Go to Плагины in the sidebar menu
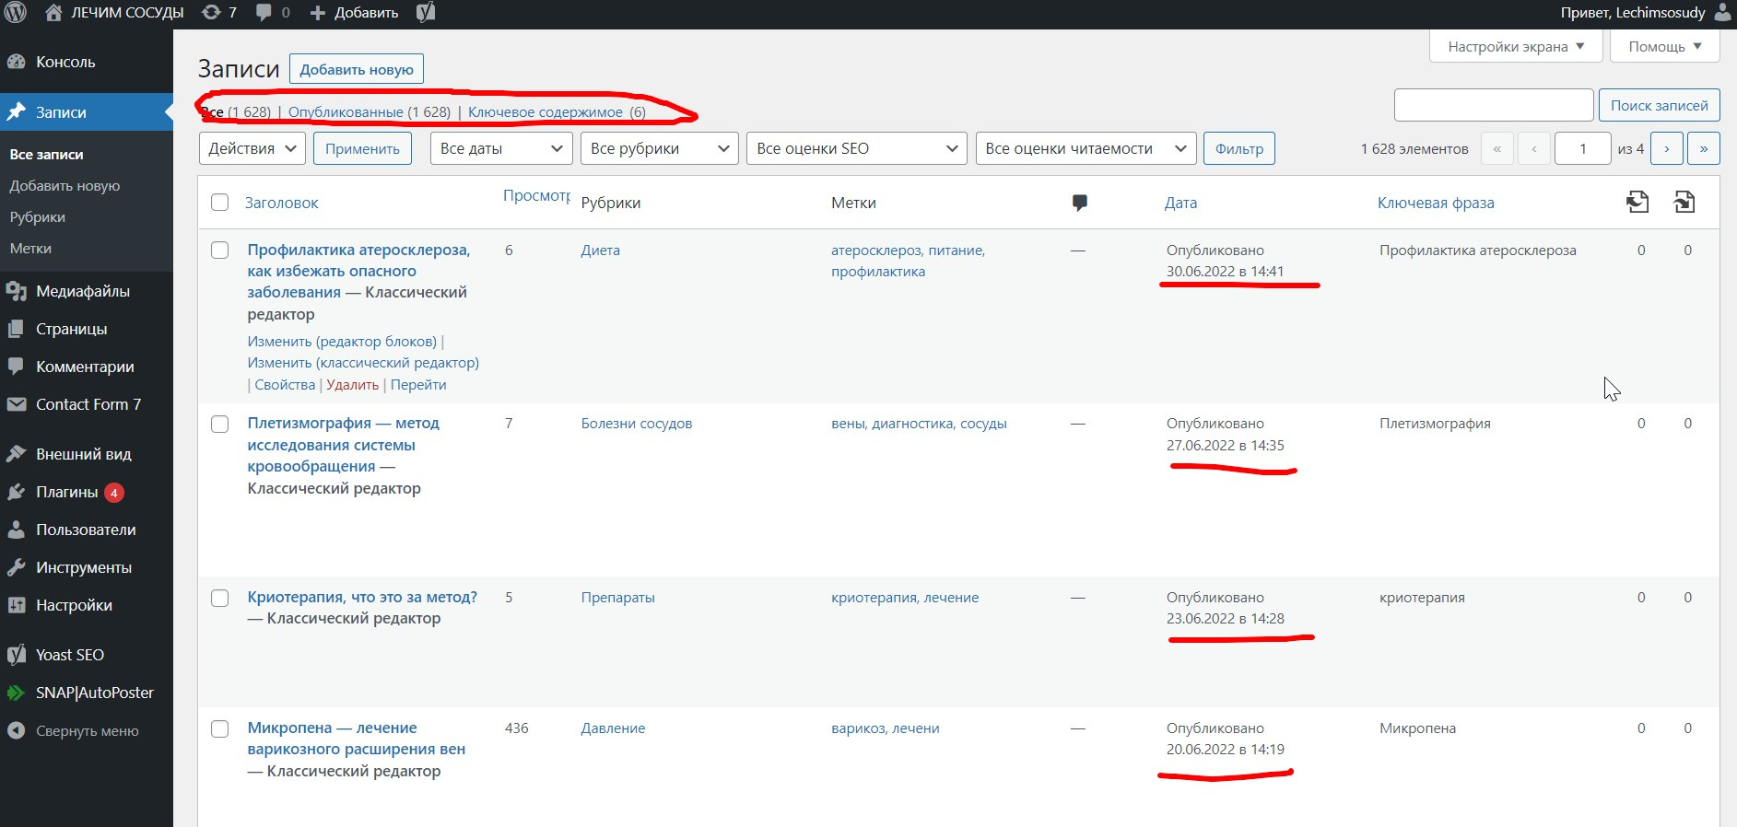 pos(66,492)
